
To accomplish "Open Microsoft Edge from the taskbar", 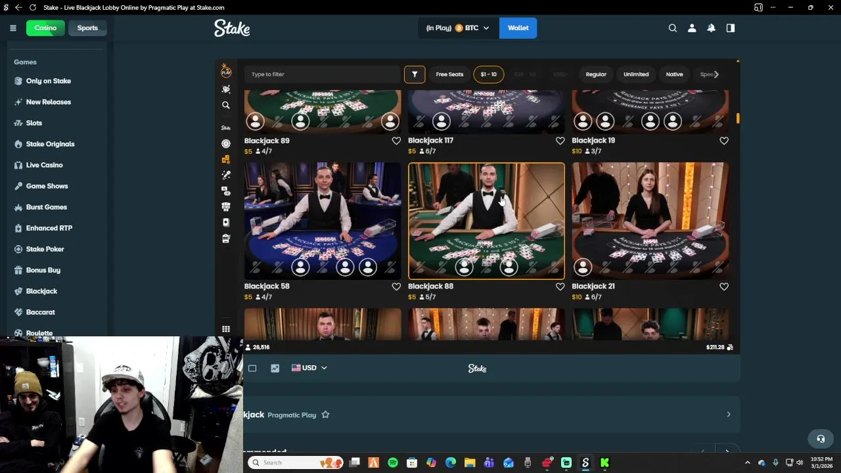I will (451, 462).
